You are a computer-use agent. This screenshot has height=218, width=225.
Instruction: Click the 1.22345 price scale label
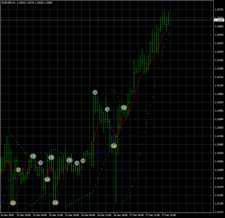pyautogui.click(x=219, y=60)
